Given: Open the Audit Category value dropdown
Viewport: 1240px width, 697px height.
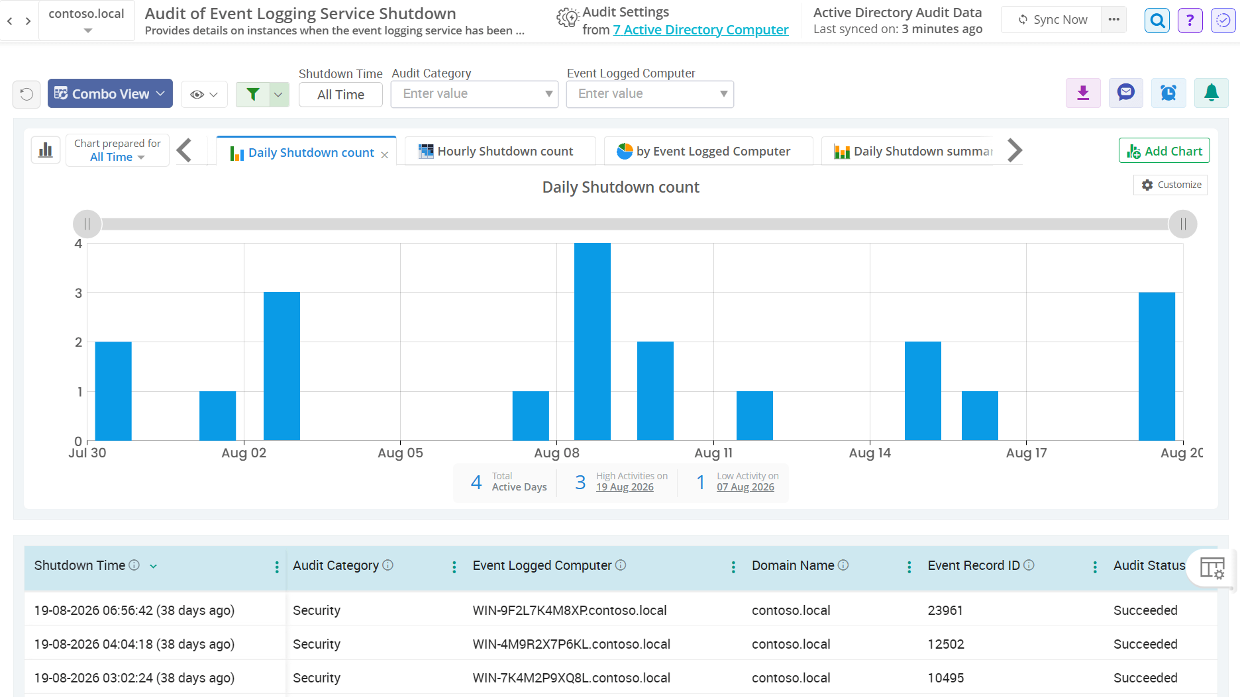Looking at the screenshot, I should (x=474, y=94).
